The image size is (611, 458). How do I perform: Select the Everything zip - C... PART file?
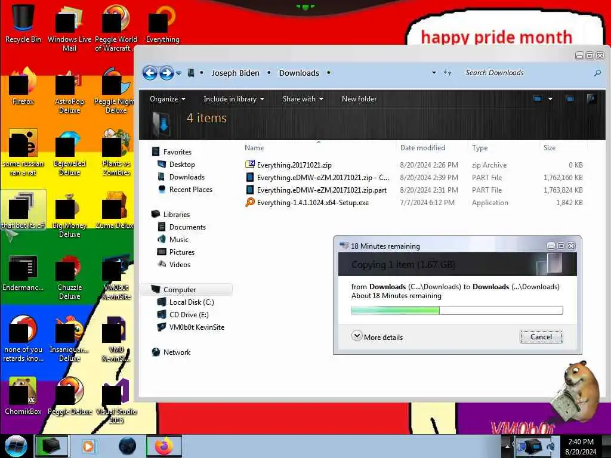pos(323,178)
